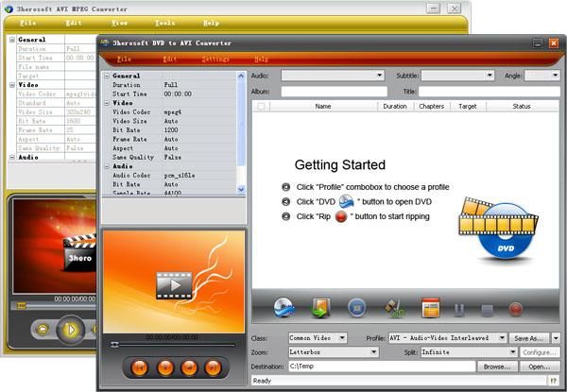Click the Save As... button
This screenshot has width=567, height=392.
528,338
